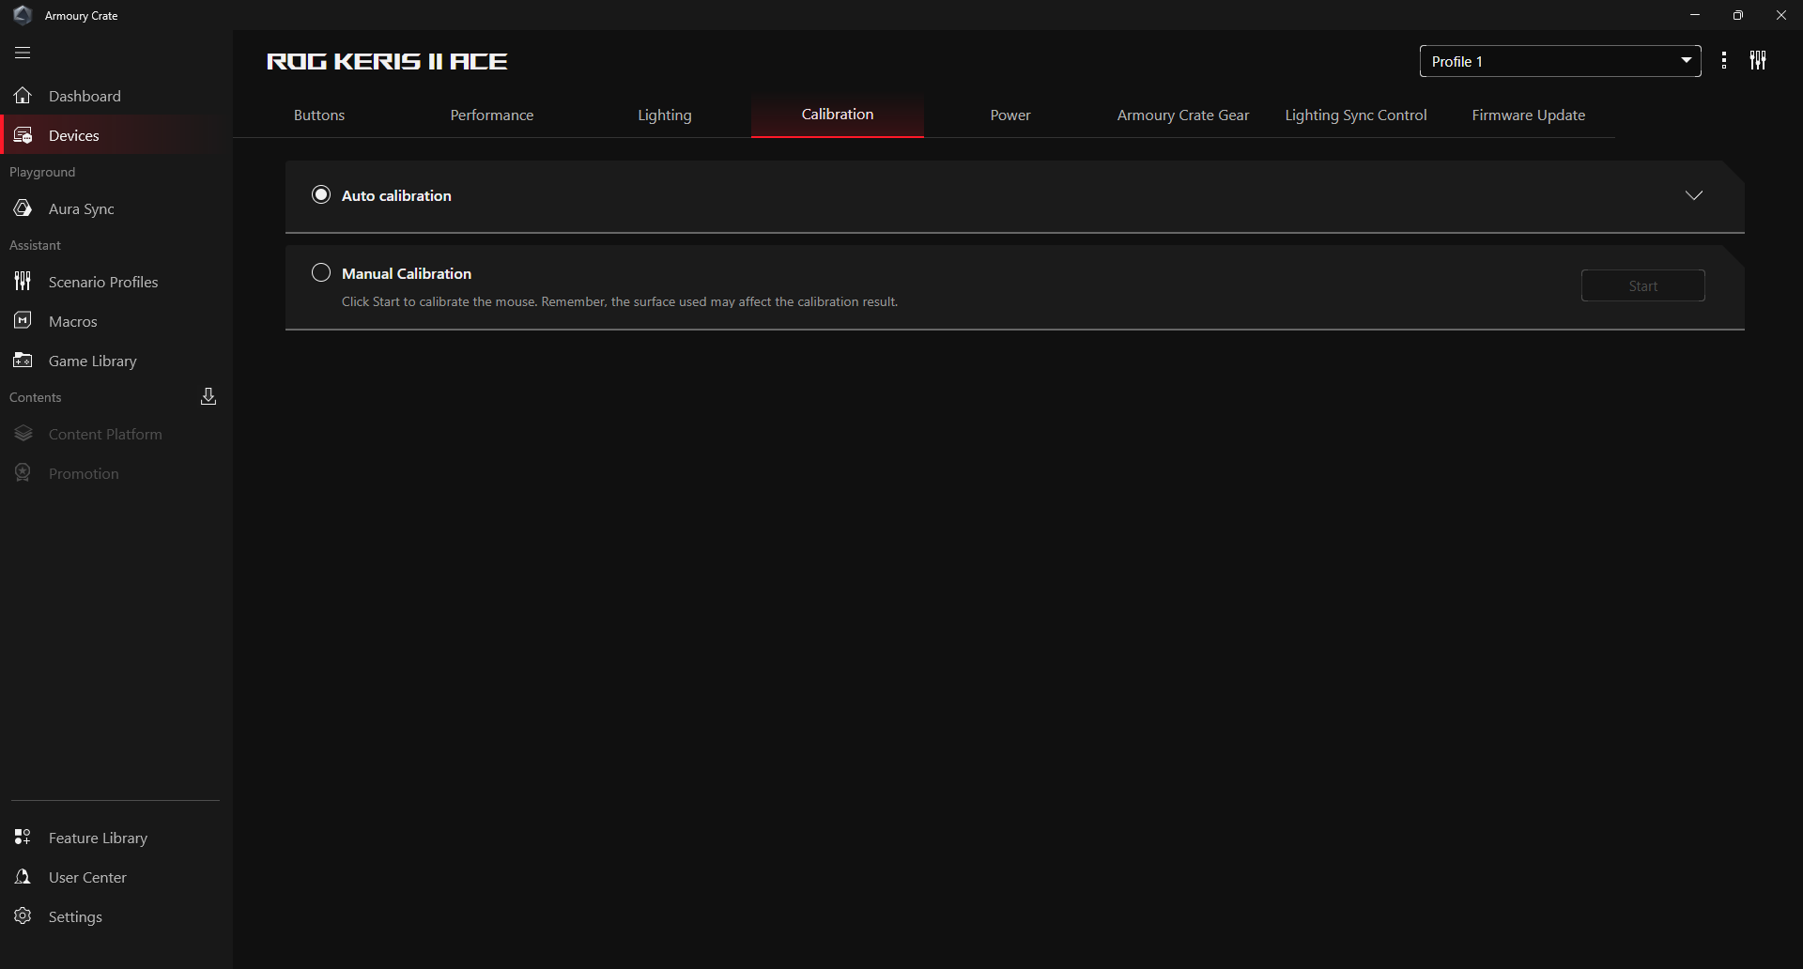The height and width of the screenshot is (969, 1803).
Task: Open the Armoury Crate Gear tab
Action: (x=1183, y=115)
